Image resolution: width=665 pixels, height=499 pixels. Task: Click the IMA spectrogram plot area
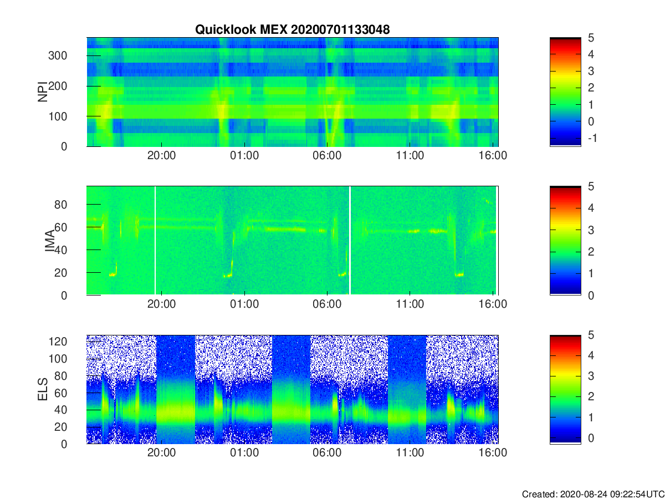click(x=293, y=241)
